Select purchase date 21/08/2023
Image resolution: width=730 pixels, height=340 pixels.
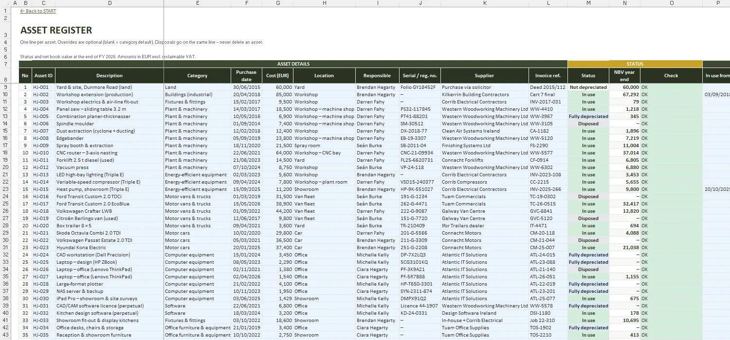coord(246,160)
